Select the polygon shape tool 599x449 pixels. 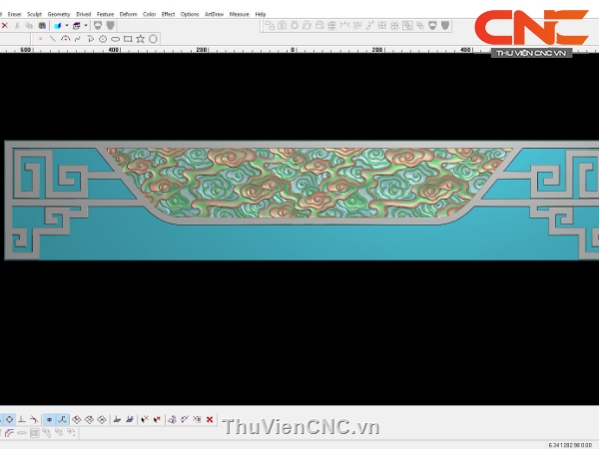[154, 39]
